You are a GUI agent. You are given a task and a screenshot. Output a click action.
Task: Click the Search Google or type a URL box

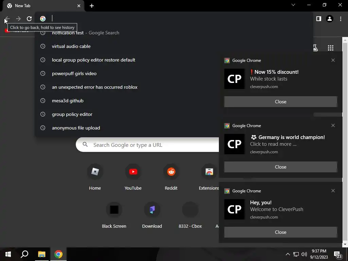pos(147,145)
